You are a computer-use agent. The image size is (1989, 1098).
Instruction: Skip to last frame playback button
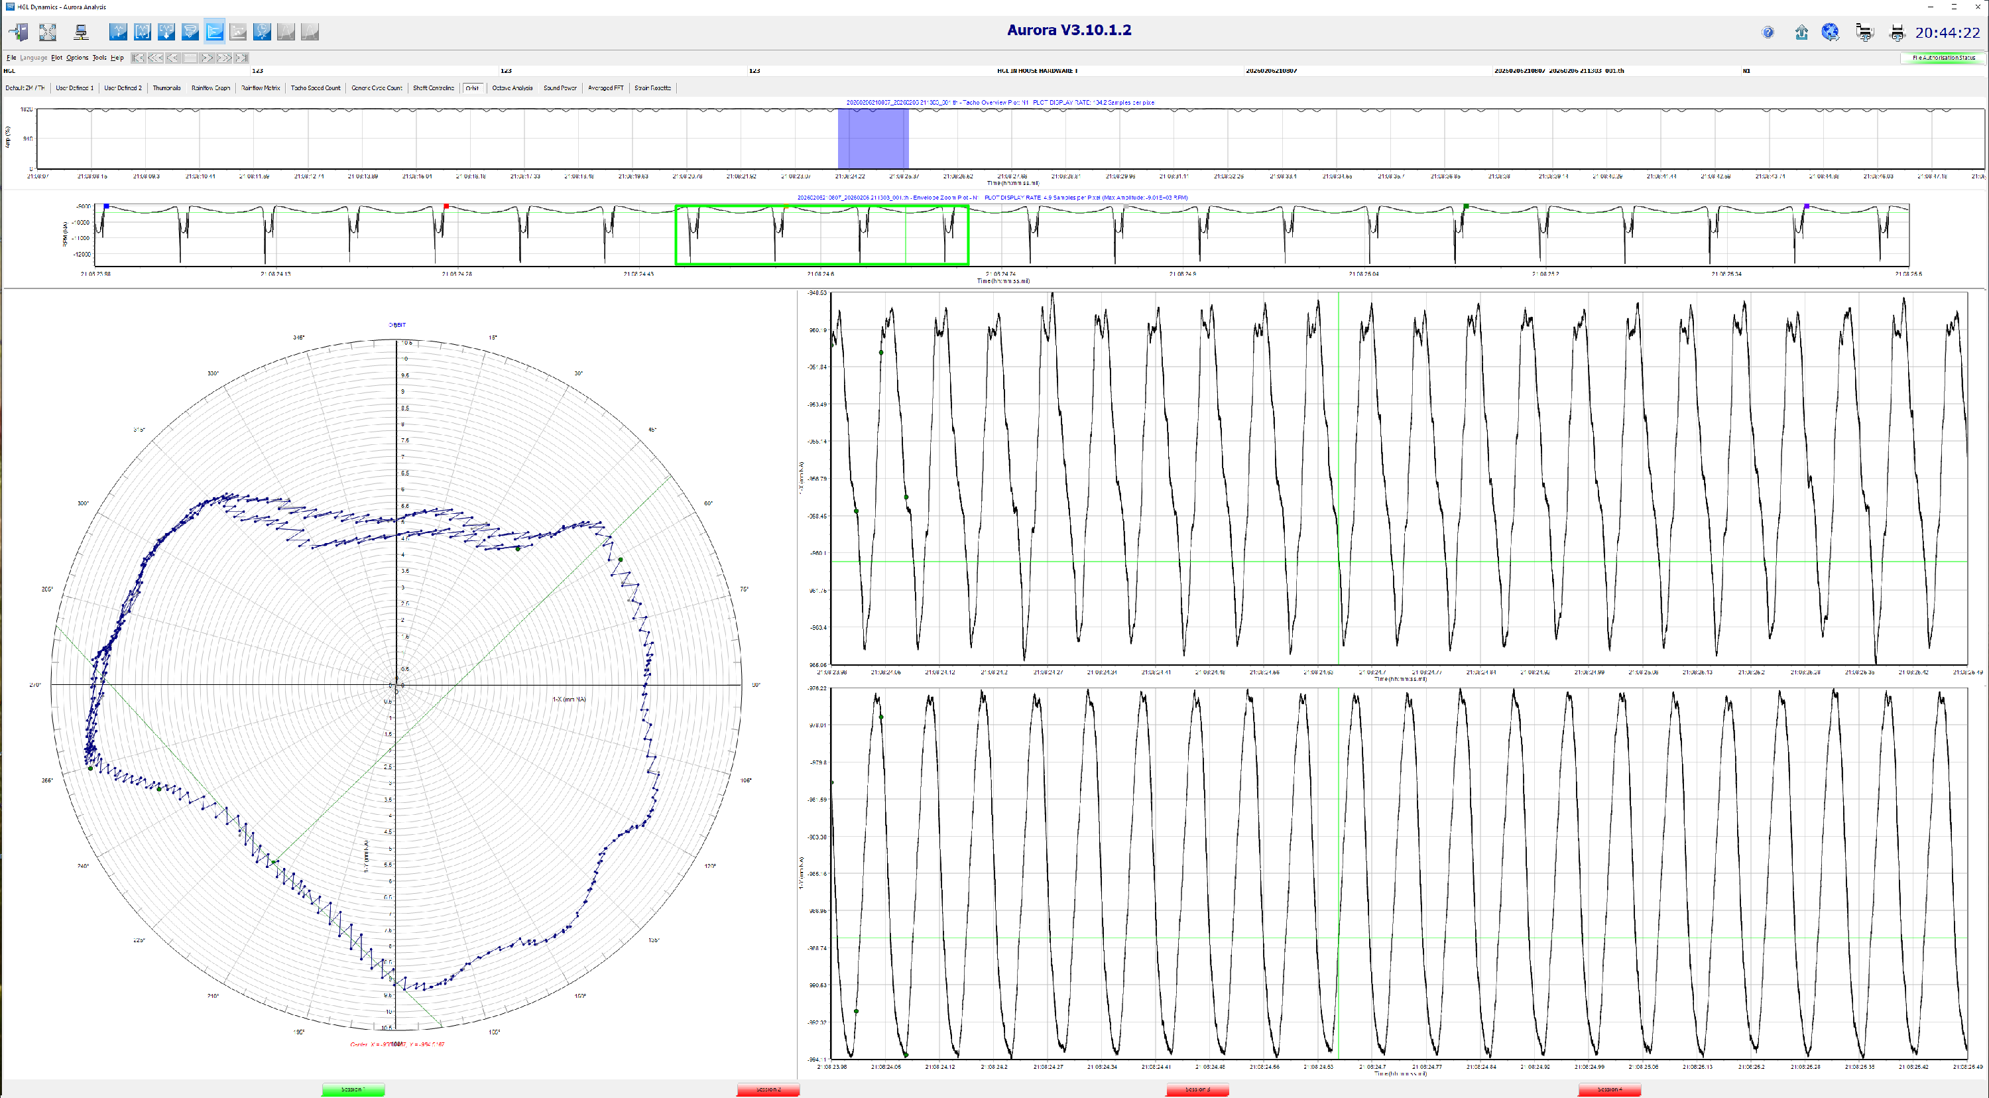242,58
